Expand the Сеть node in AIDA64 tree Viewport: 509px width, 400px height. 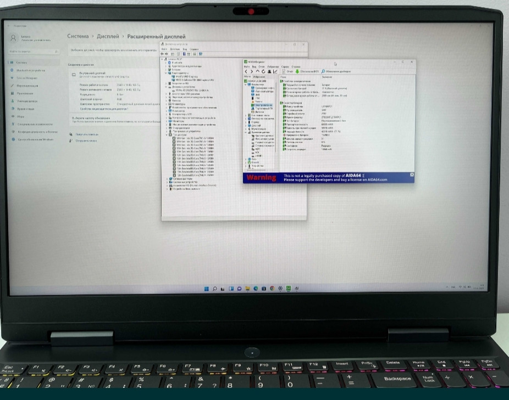(245, 159)
